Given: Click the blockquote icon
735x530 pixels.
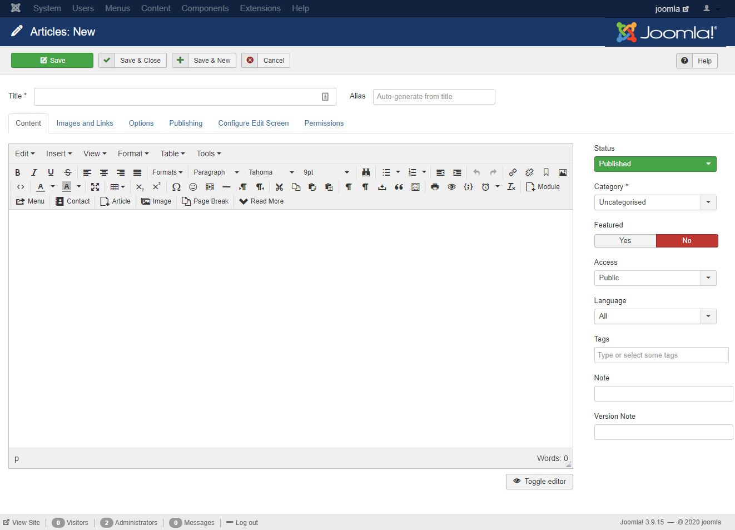Looking at the screenshot, I should (x=399, y=187).
